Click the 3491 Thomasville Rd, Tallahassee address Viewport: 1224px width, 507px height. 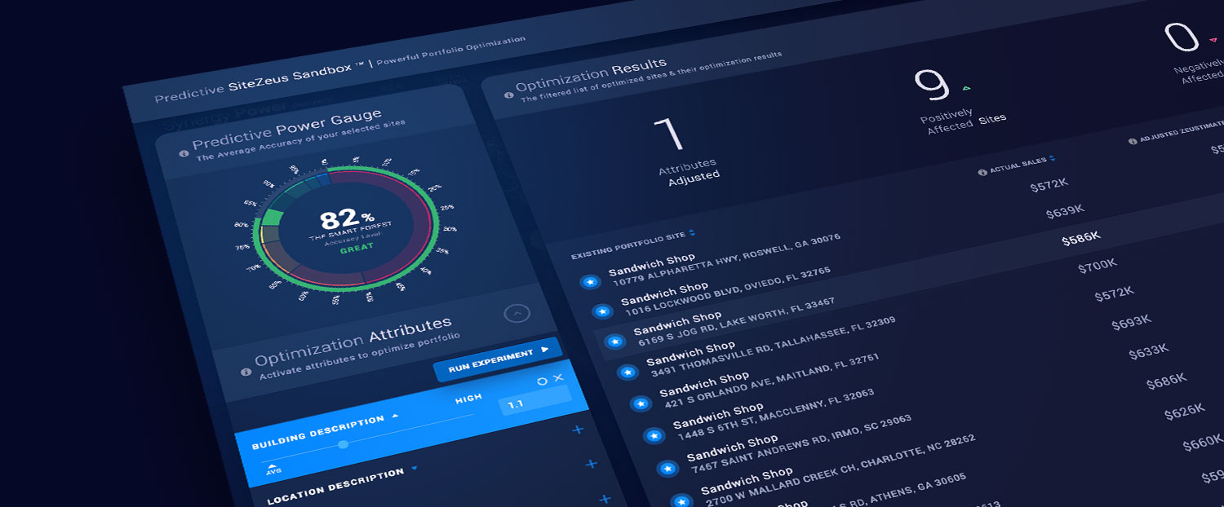coord(773,346)
